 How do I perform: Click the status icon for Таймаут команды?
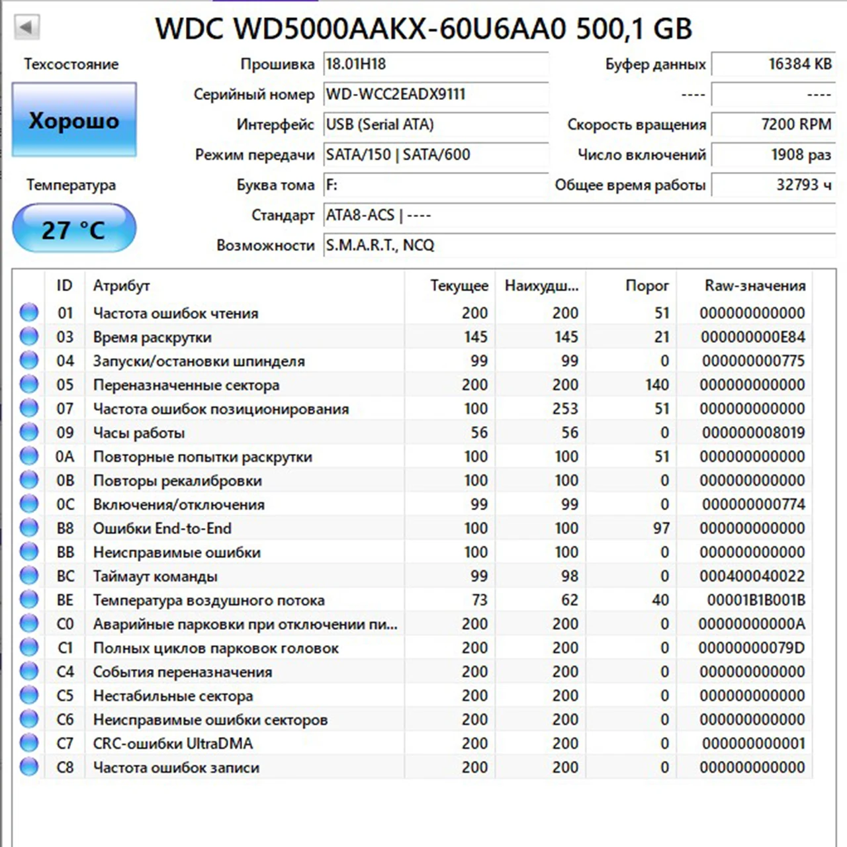coord(29,576)
